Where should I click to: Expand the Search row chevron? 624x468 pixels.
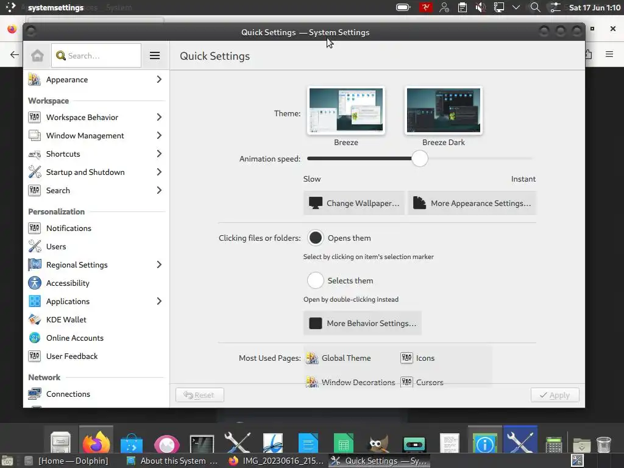tap(159, 190)
